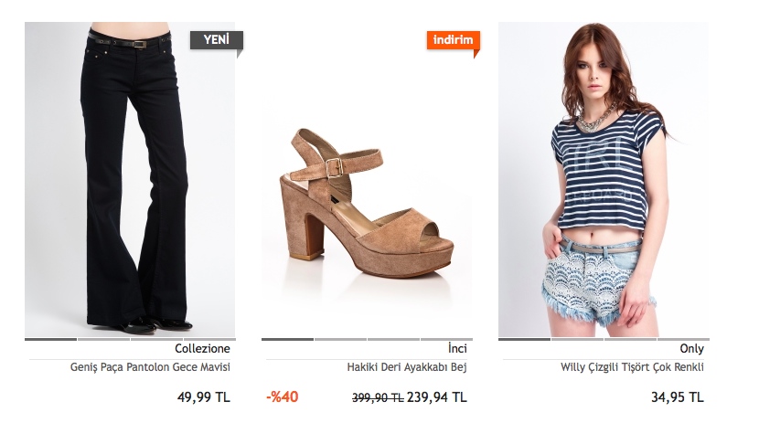The width and height of the screenshot is (759, 423).
Task: Show second image segment of pants slider
Action: pyautogui.click(x=103, y=339)
